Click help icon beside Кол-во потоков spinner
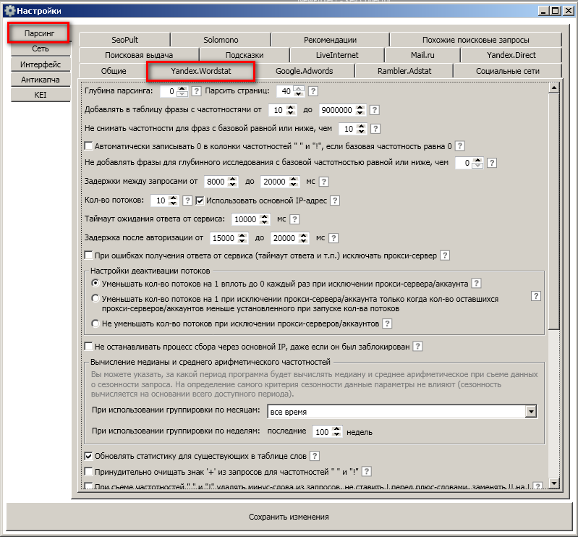Image resolution: width=578 pixels, height=537 pixels. point(187,200)
